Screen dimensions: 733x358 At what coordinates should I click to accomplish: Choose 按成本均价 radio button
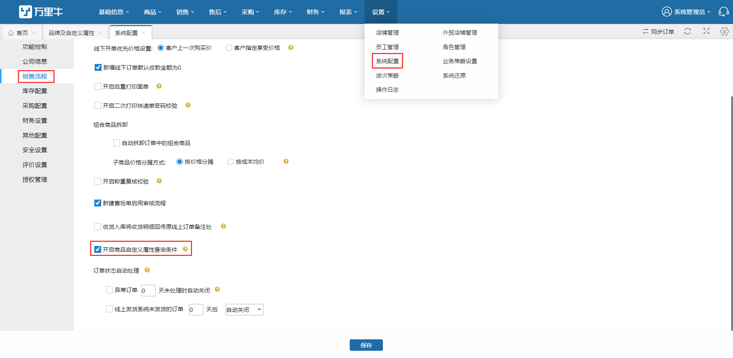pyautogui.click(x=231, y=162)
